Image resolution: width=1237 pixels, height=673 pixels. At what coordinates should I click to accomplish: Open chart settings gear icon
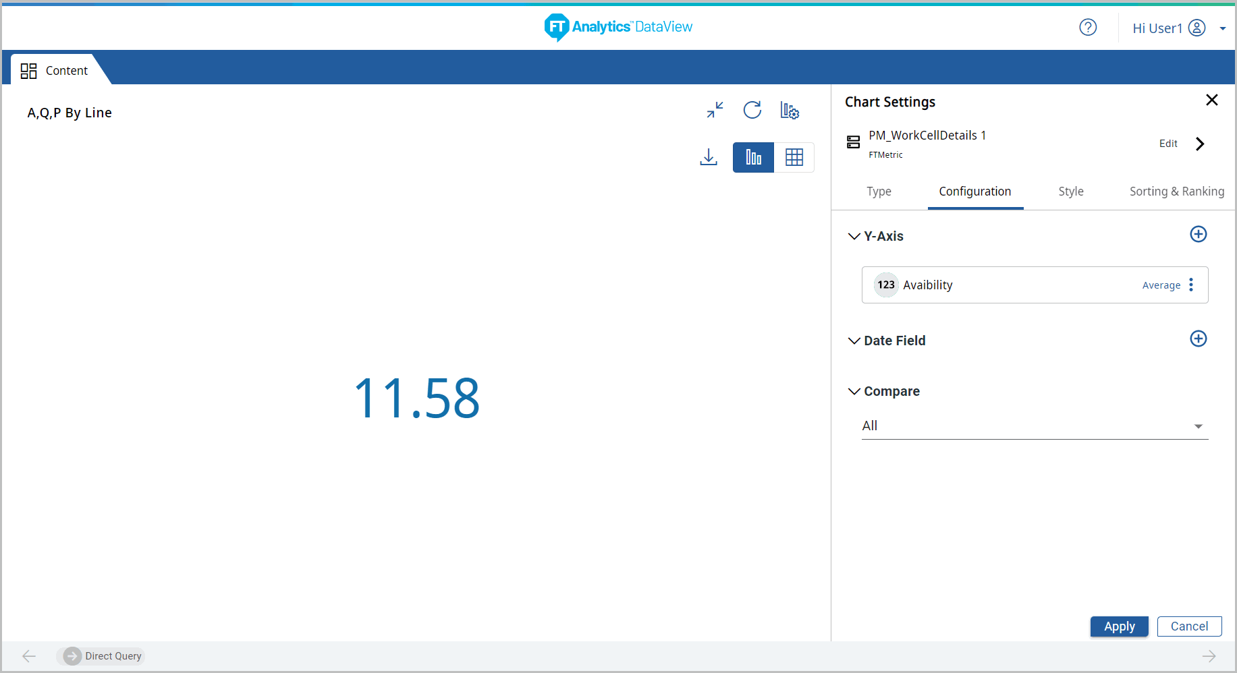click(789, 111)
